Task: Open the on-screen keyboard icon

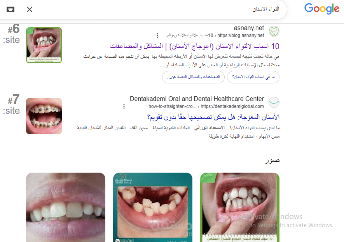Action: click(x=10, y=9)
